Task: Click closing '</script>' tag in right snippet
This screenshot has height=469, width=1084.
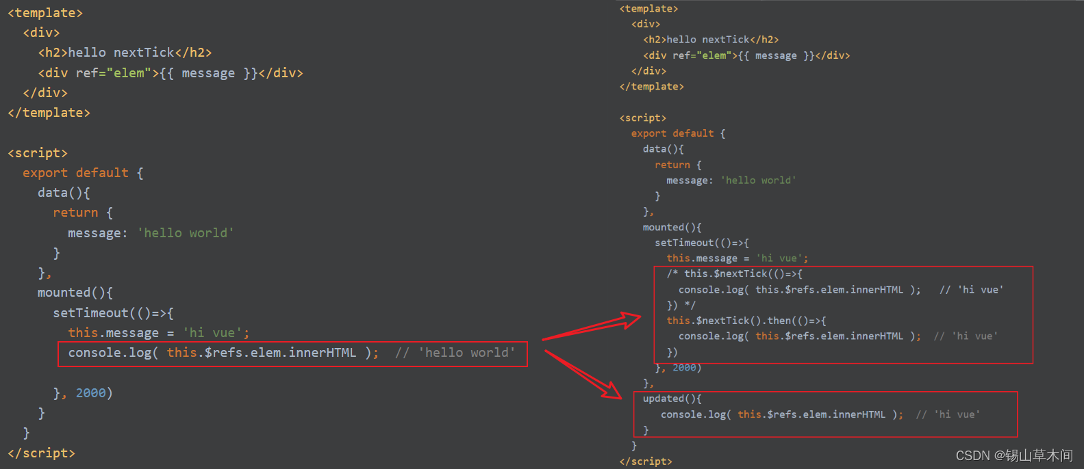Action: [646, 461]
